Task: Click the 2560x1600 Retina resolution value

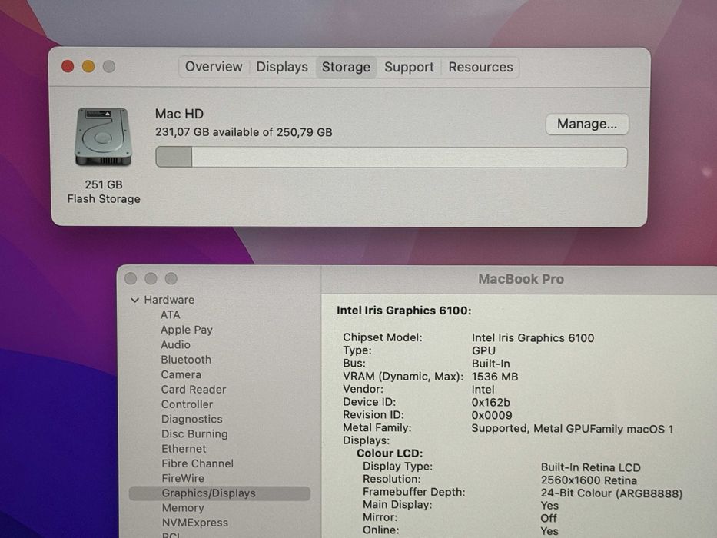Action: coord(589,480)
